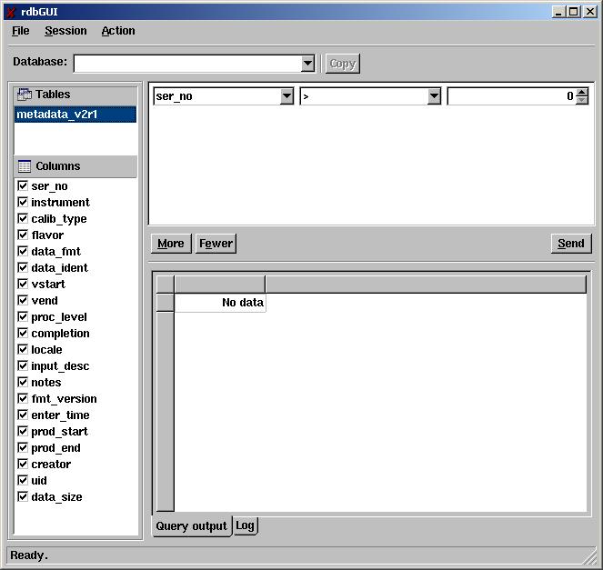Open the File menu
The width and height of the screenshot is (603, 570).
pos(21,31)
